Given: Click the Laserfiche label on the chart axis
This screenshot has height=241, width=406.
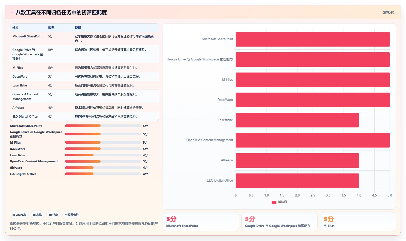Looking at the screenshot, I should pyautogui.click(x=225, y=120).
